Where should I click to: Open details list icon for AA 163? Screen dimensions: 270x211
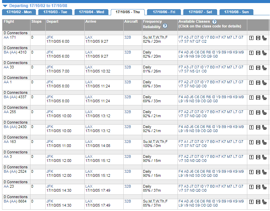[x=258, y=142]
